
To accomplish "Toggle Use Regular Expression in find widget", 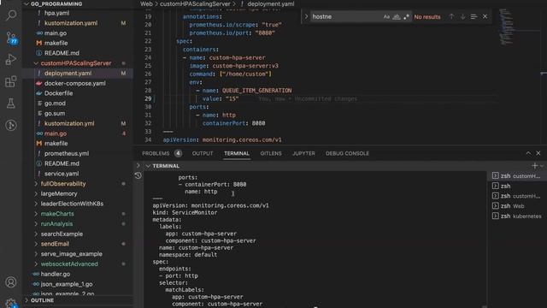I will pyautogui.click(x=406, y=17).
